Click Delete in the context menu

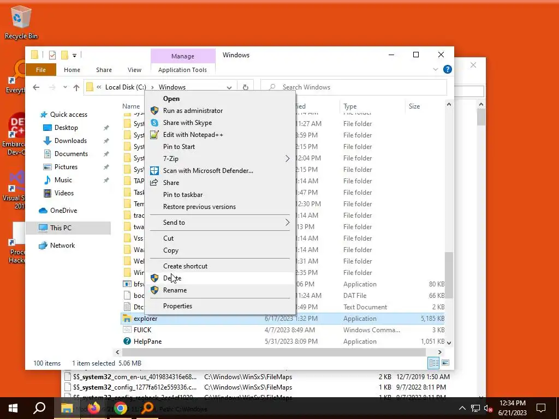click(220, 278)
